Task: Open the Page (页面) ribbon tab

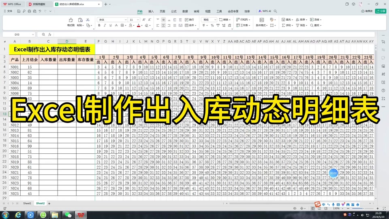Action: [x=162, y=11]
